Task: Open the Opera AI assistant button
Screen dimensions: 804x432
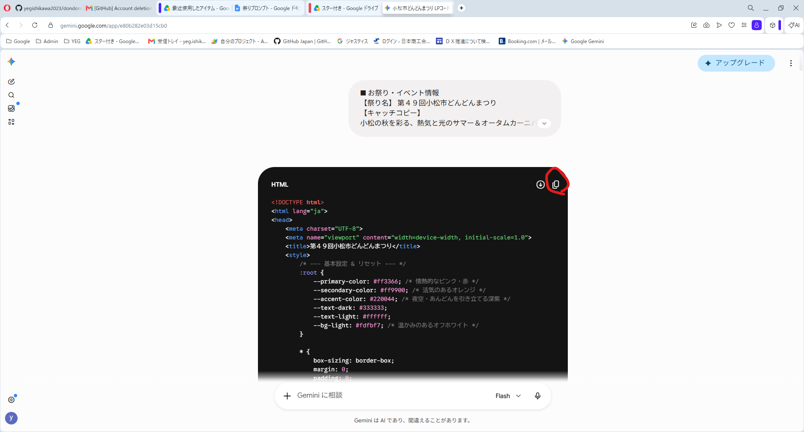Action: point(794,25)
